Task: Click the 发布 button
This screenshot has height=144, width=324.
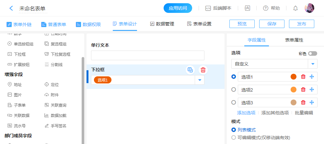Action: pos(301,24)
